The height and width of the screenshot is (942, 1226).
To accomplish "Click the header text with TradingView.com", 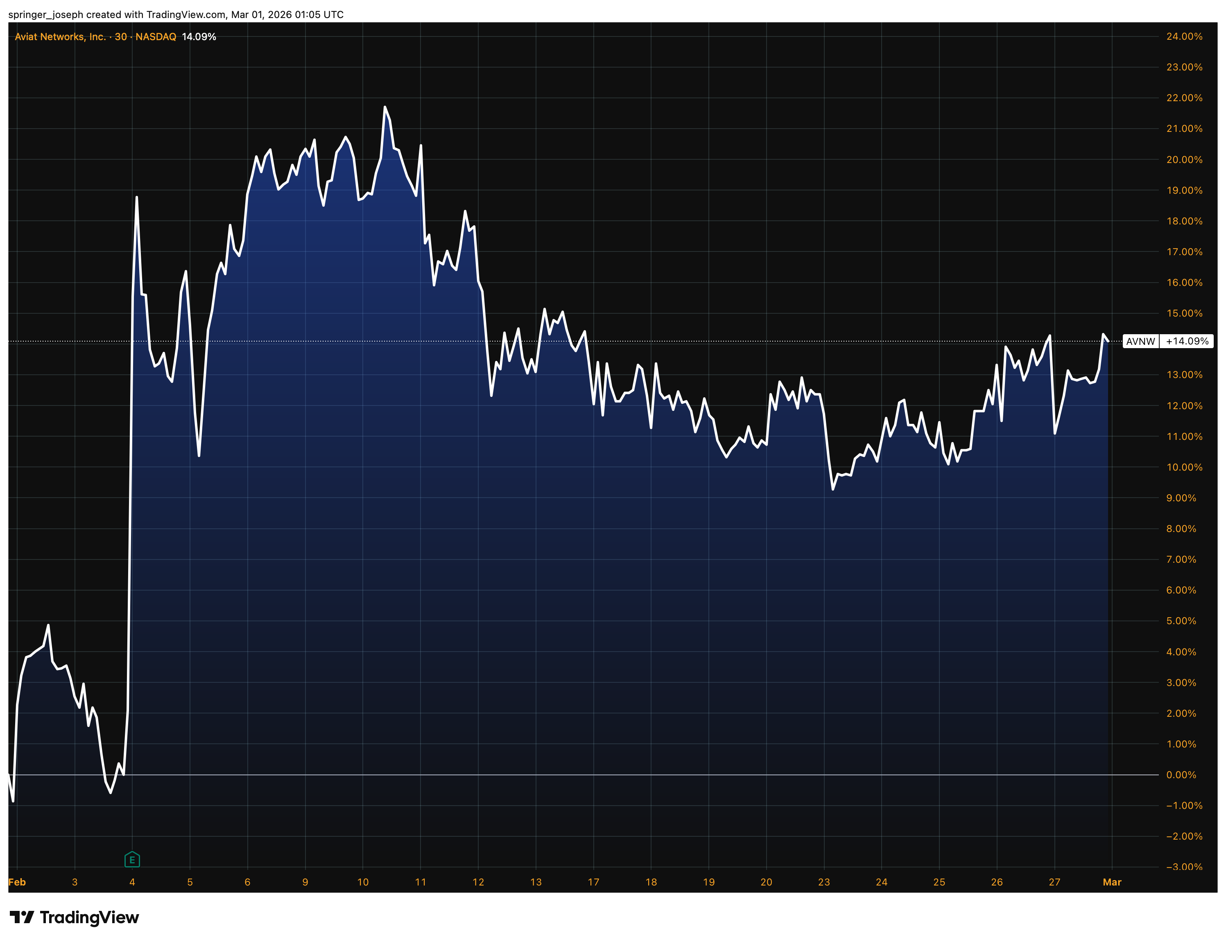I will (176, 15).
